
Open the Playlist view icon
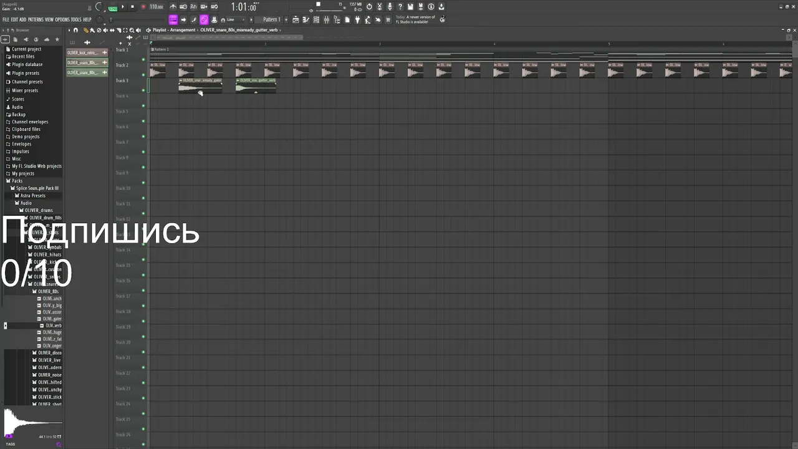pyautogui.click(x=296, y=19)
